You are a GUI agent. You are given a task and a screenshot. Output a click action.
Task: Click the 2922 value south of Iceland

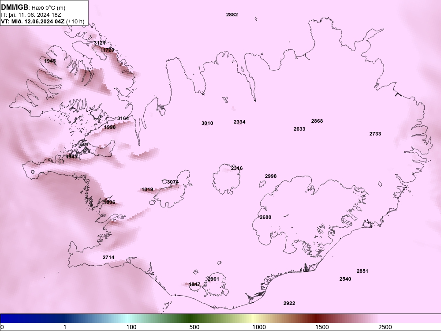tap(289, 303)
